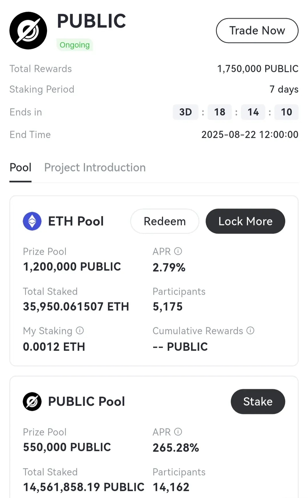Click Lock More in ETH Pool
This screenshot has height=498, width=308.
pos(245,221)
